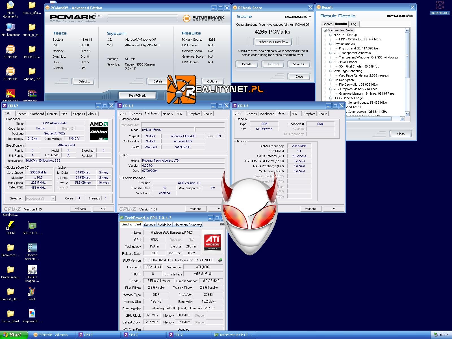Collapse the File Decryption node
This screenshot has height=339, width=452.
(x=331, y=80)
